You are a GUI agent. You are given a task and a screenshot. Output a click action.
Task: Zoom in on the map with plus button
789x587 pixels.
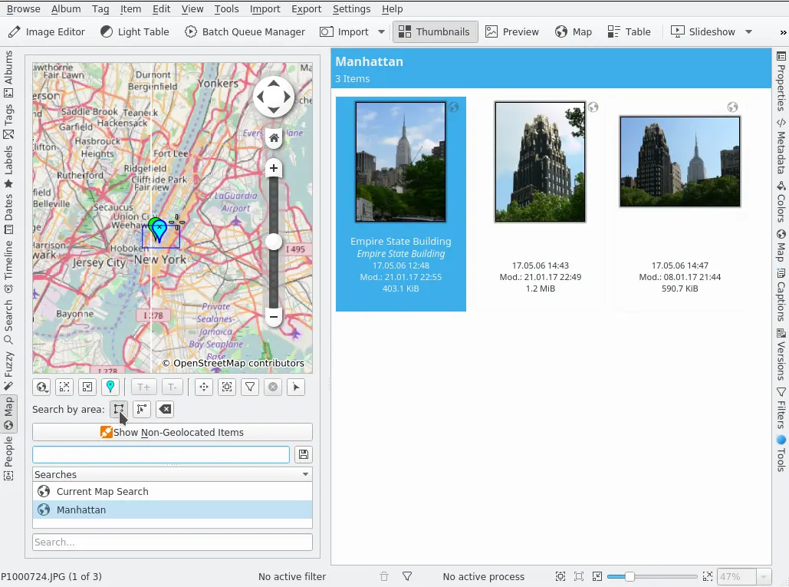coord(273,169)
